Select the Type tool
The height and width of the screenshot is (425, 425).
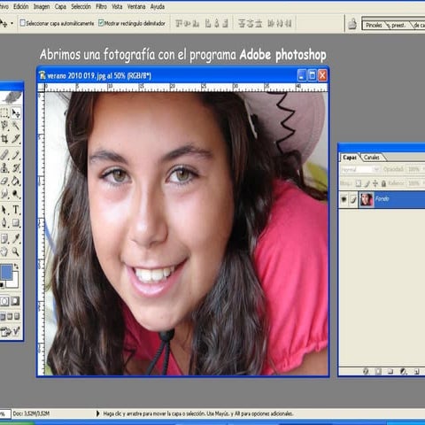pos(16,210)
